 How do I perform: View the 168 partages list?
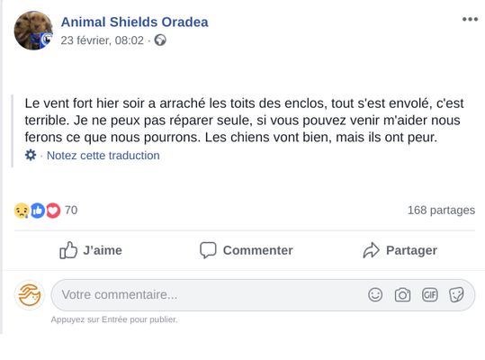click(x=441, y=210)
